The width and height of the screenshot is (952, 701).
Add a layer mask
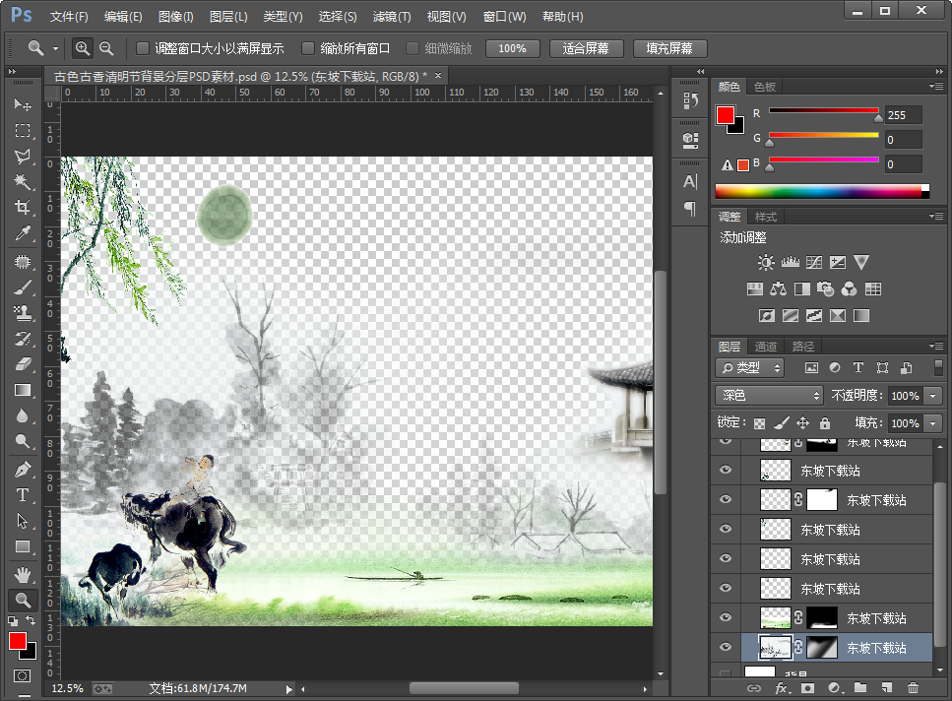pyautogui.click(x=807, y=687)
